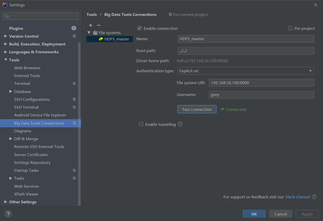Viewport: 323px width, 221px height.
Task: Click the HDFS_master elephant icon in tree
Action: (101, 39)
